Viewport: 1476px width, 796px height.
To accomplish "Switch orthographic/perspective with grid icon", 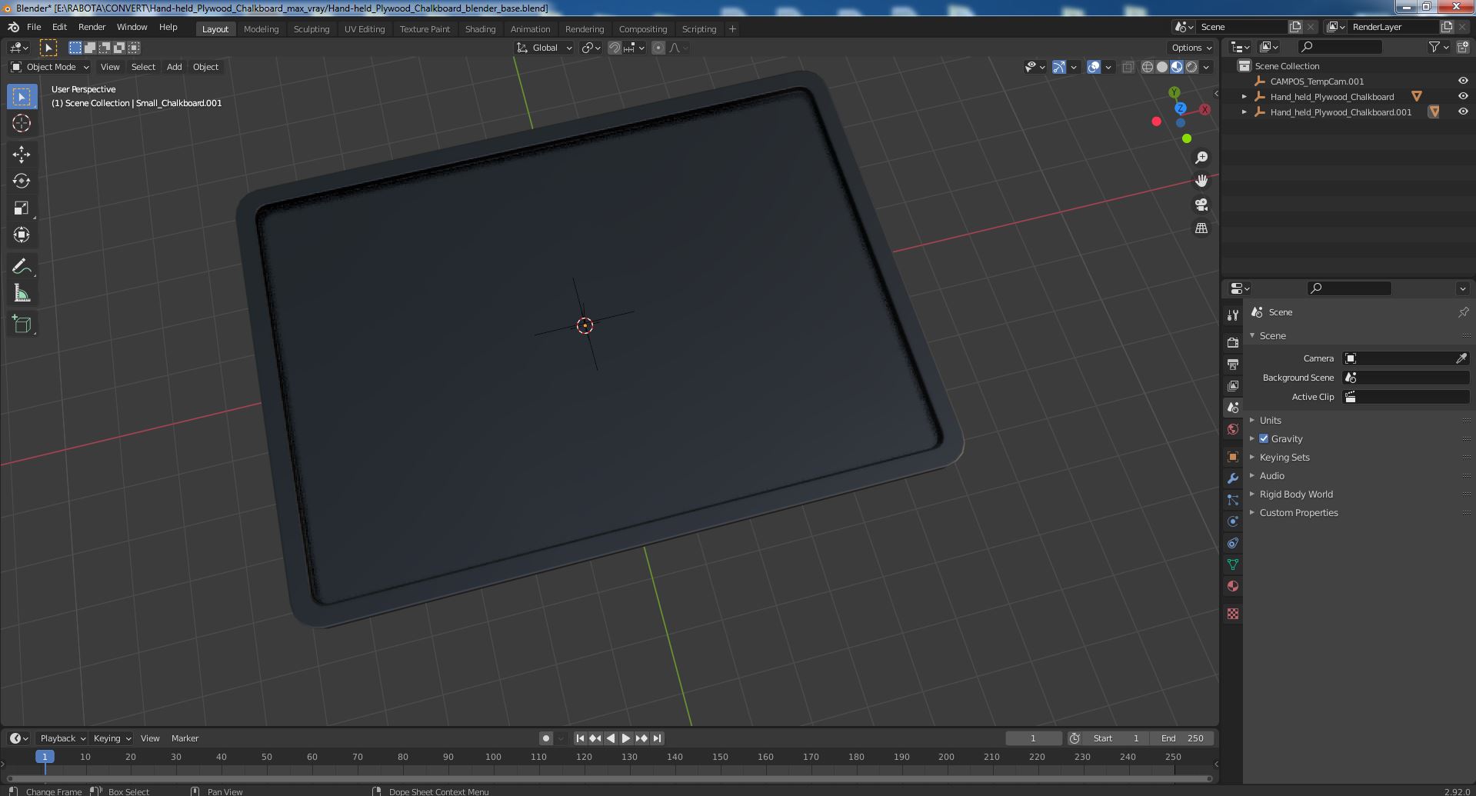I will (x=1201, y=228).
